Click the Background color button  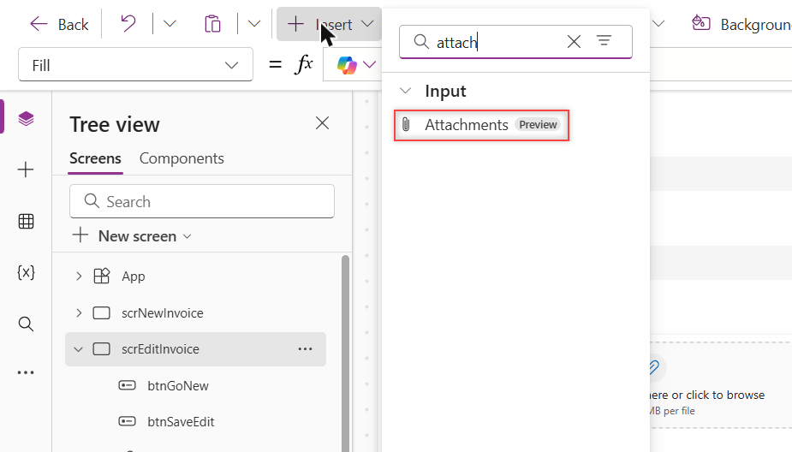tap(741, 24)
